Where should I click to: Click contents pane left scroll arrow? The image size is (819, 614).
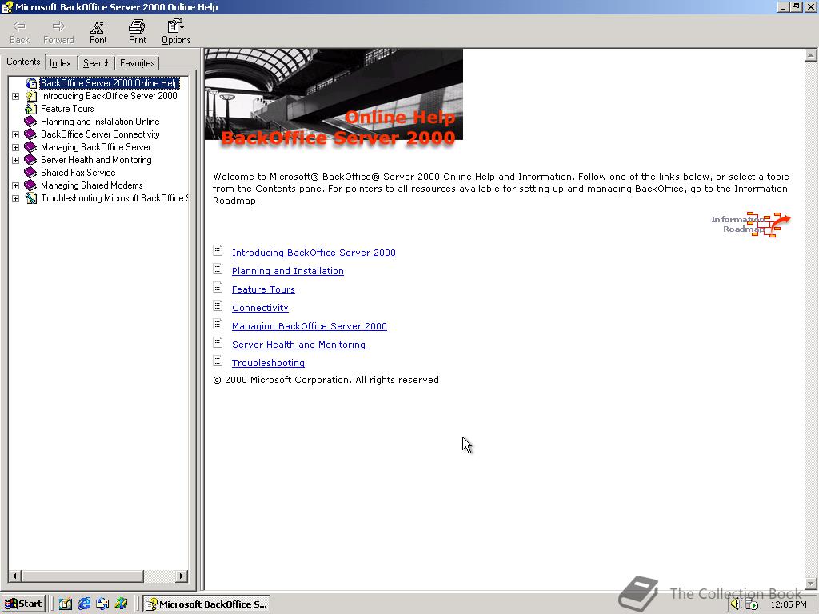(x=14, y=576)
